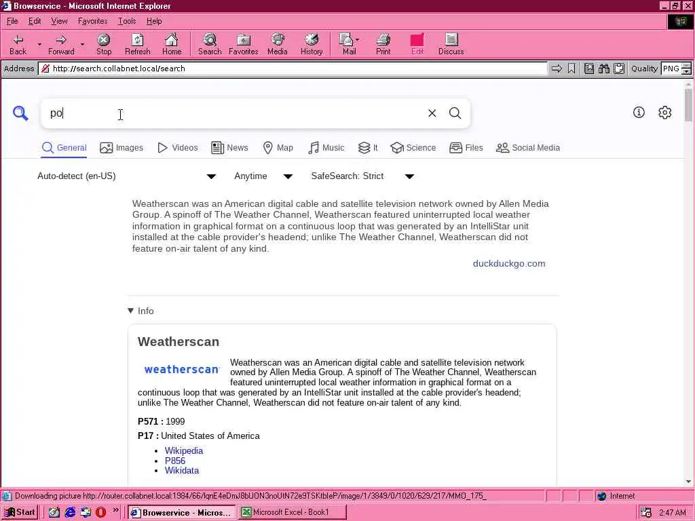This screenshot has height=521, width=695.
Task: Reload the page with Refresh
Action: (x=137, y=45)
